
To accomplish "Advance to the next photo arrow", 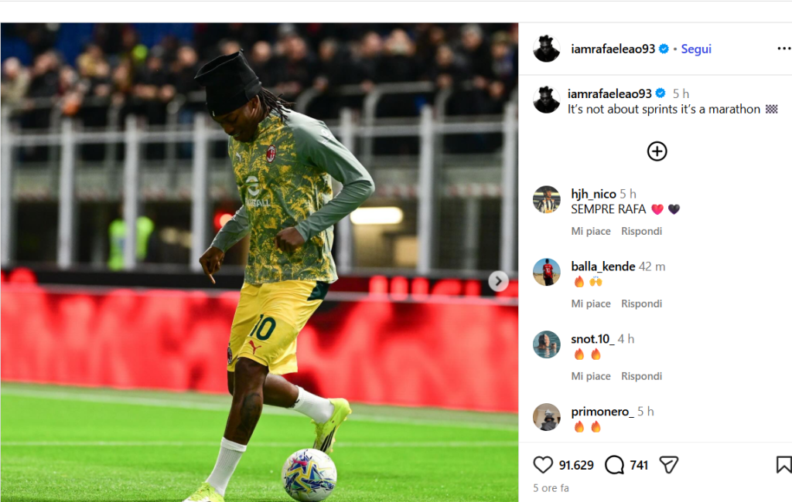I will (x=498, y=281).
